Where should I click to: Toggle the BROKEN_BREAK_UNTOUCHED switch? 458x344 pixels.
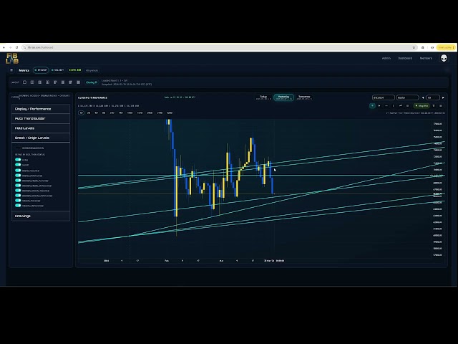point(18,186)
